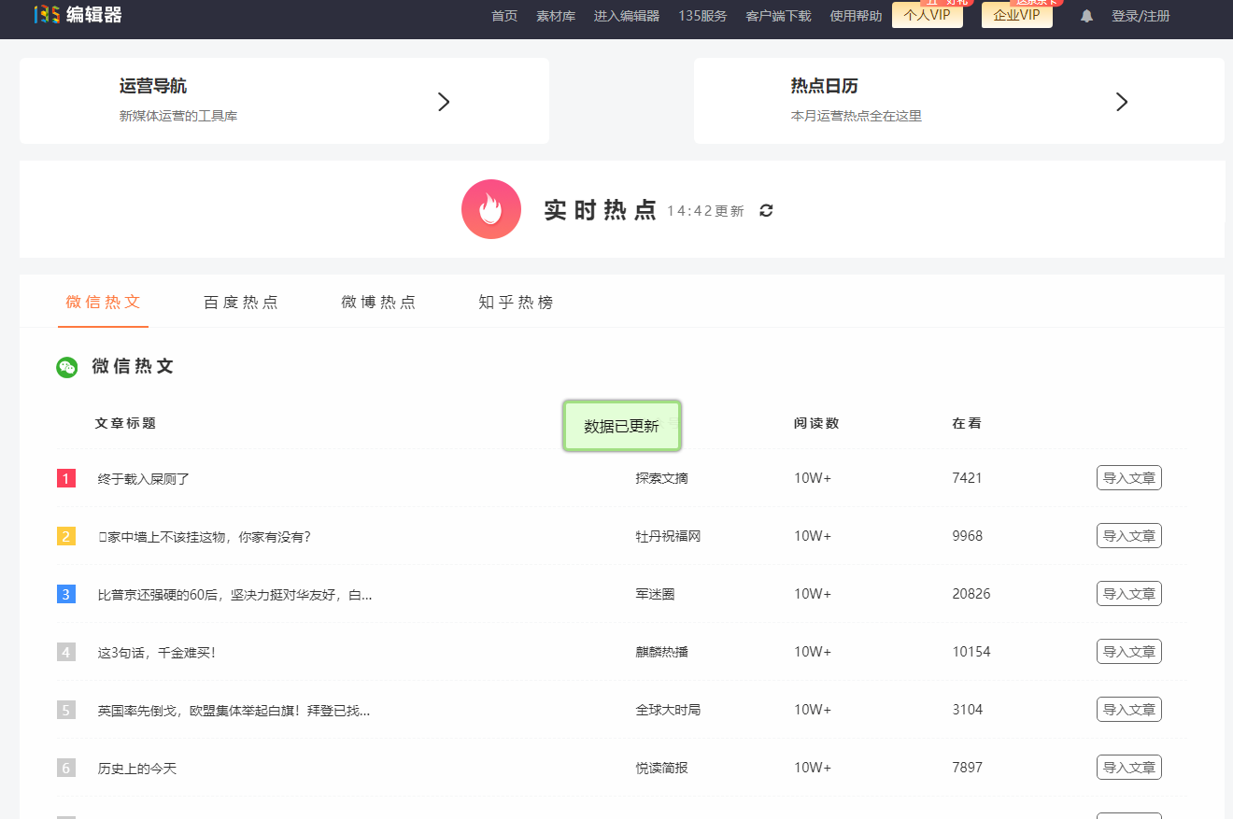Open article 历史上的今天
1233x819 pixels.
click(137, 769)
